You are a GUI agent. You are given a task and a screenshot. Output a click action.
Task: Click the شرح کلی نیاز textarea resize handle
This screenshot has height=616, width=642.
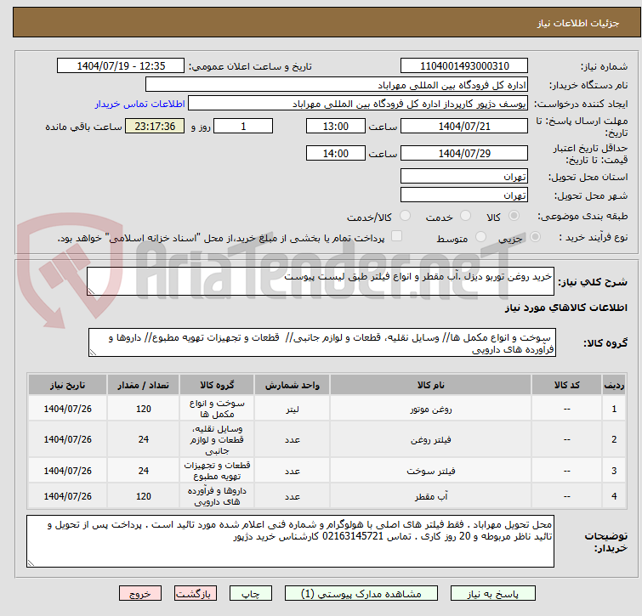[x=91, y=291]
